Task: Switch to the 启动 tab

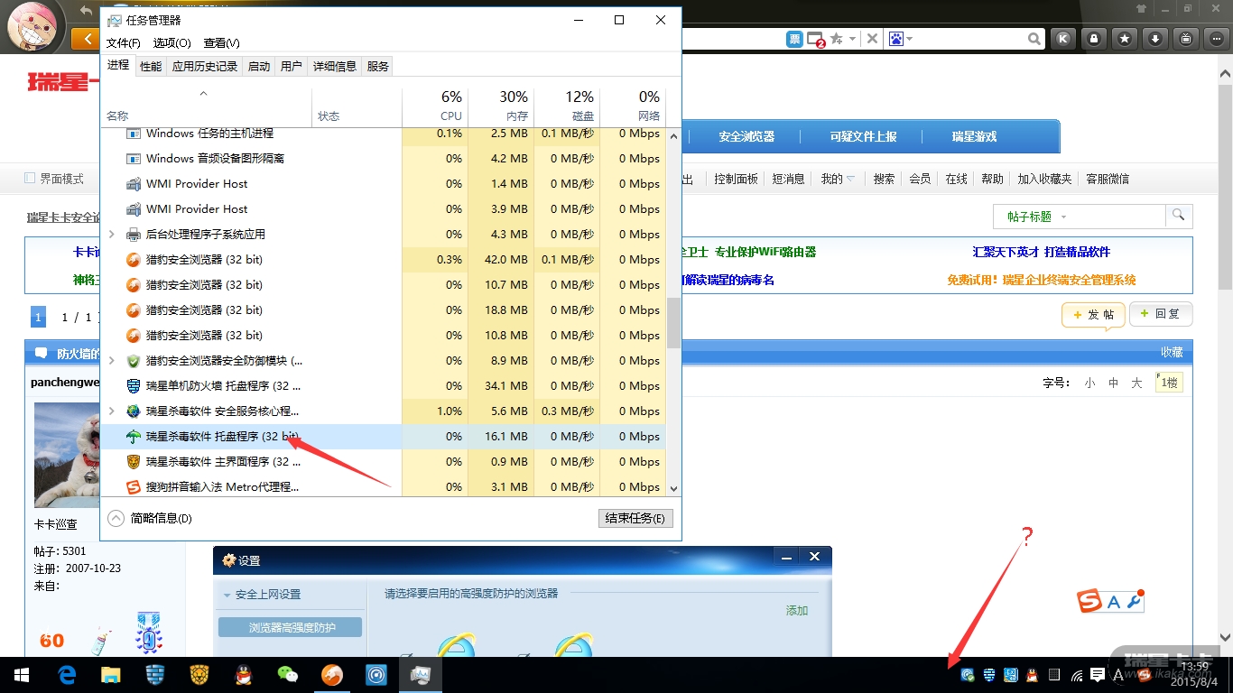Action: point(259,66)
